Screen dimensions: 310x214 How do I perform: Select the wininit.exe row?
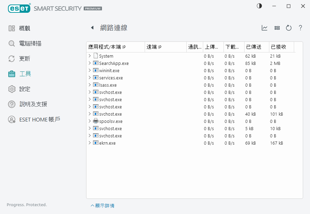(109, 70)
